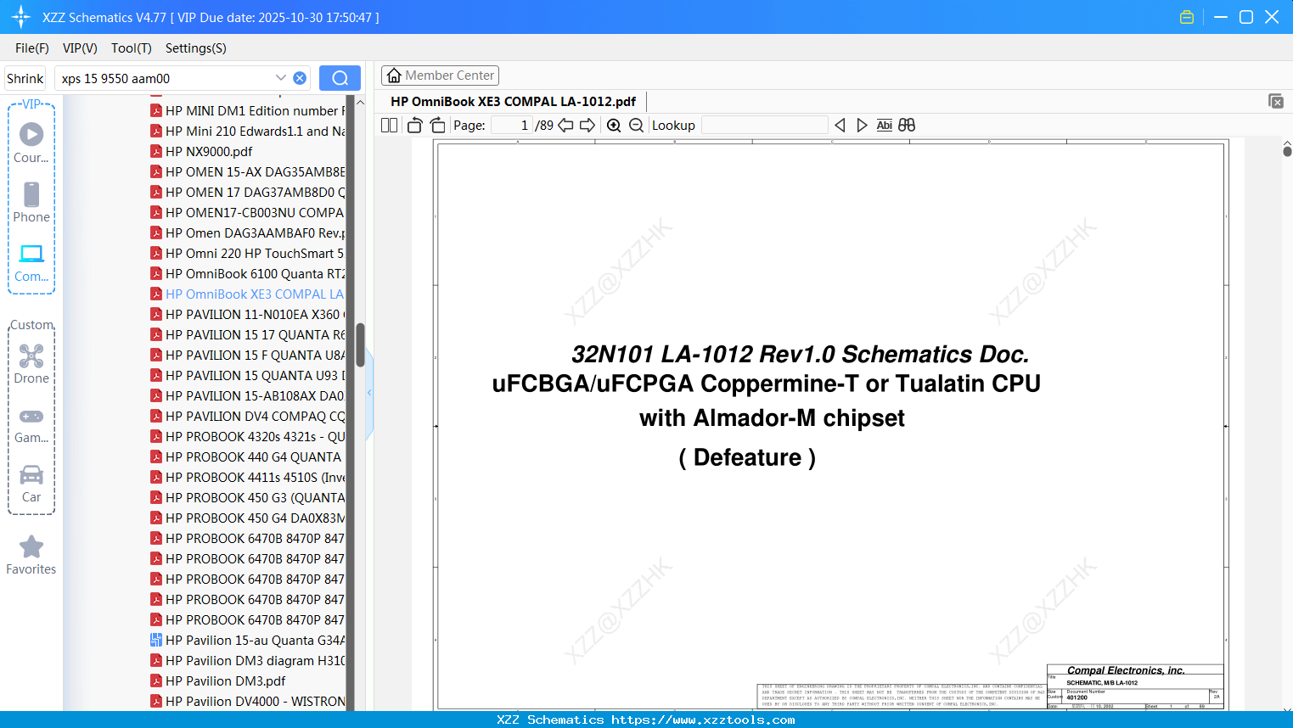
Task: Click the Shrink button
Action: [x=25, y=78]
